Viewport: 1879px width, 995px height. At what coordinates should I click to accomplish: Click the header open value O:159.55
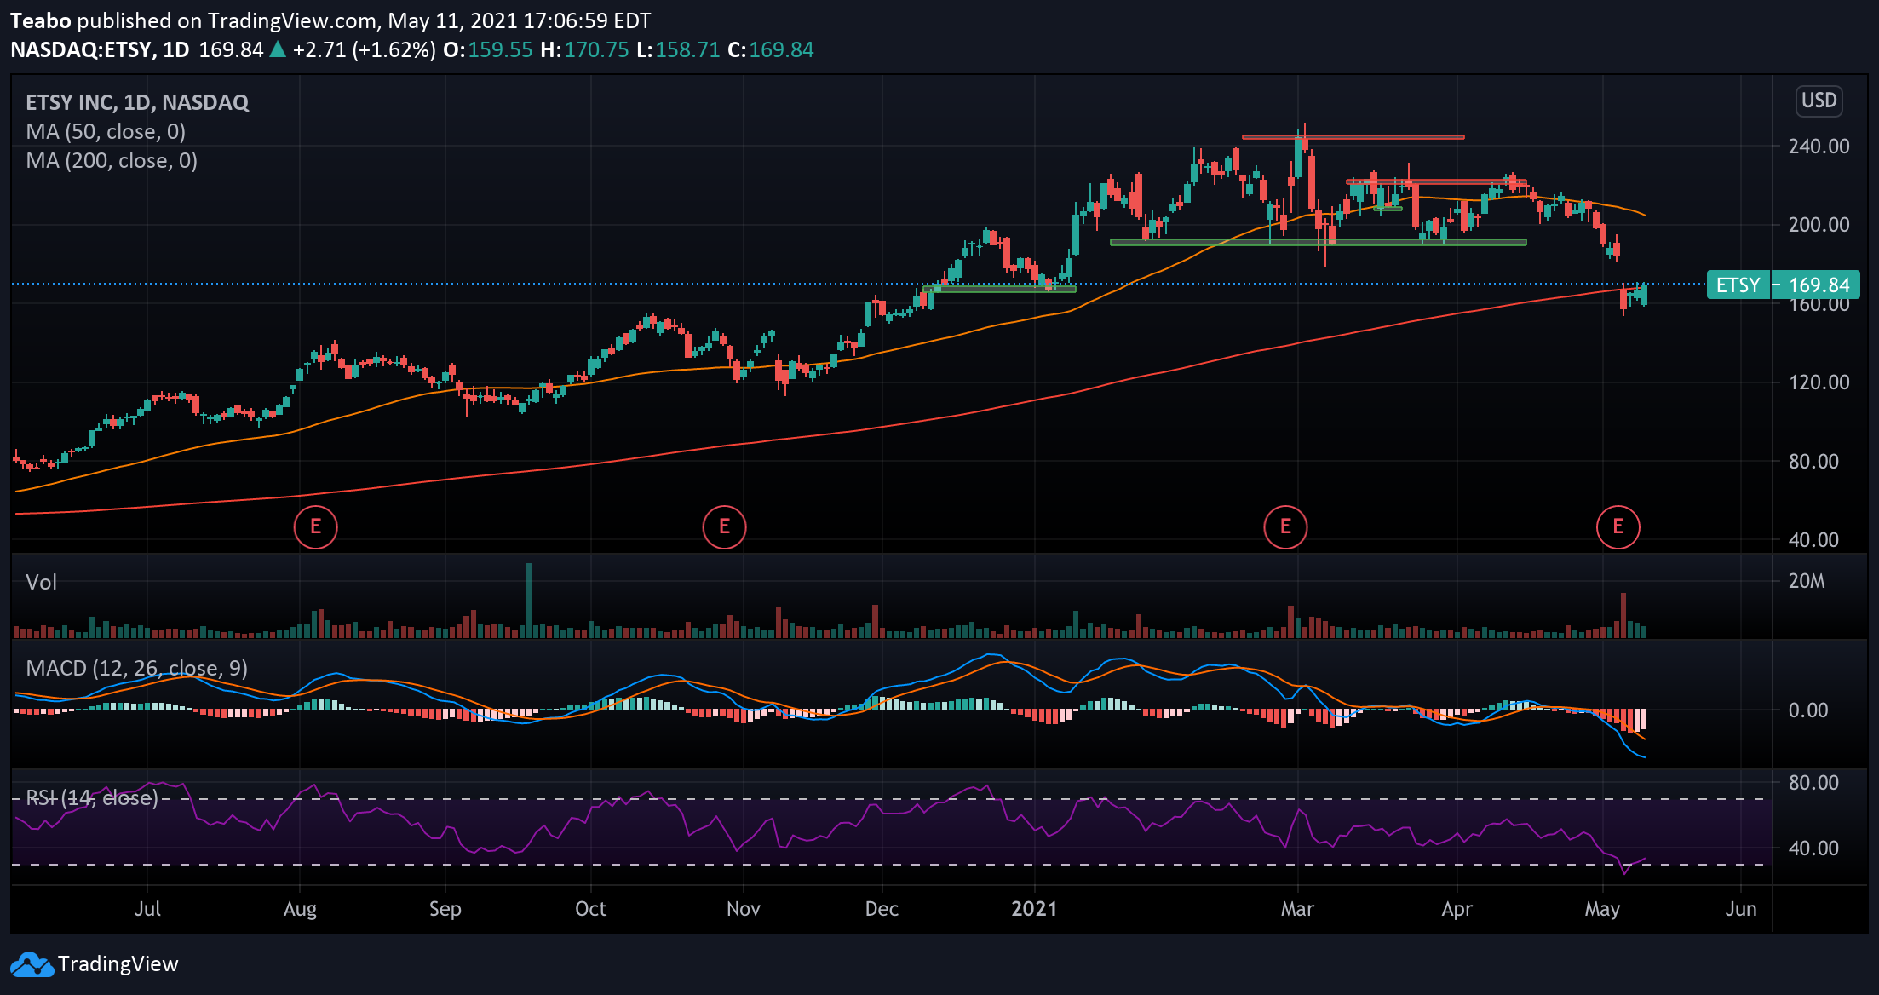click(x=488, y=49)
